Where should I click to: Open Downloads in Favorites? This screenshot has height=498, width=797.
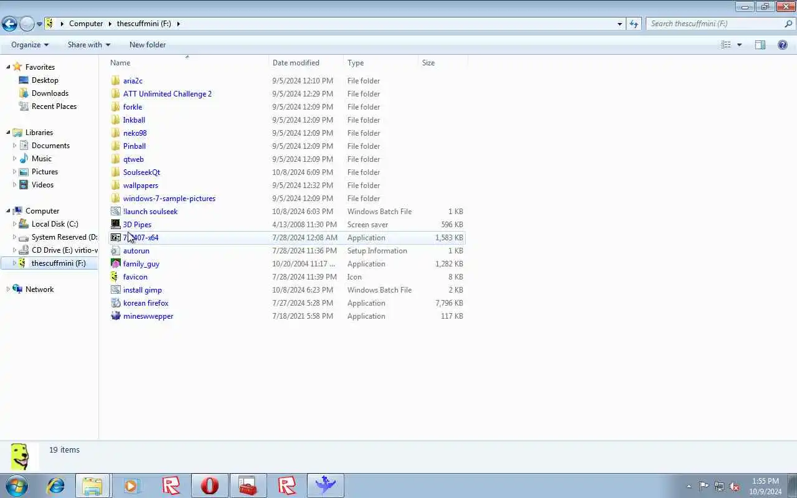pos(50,93)
